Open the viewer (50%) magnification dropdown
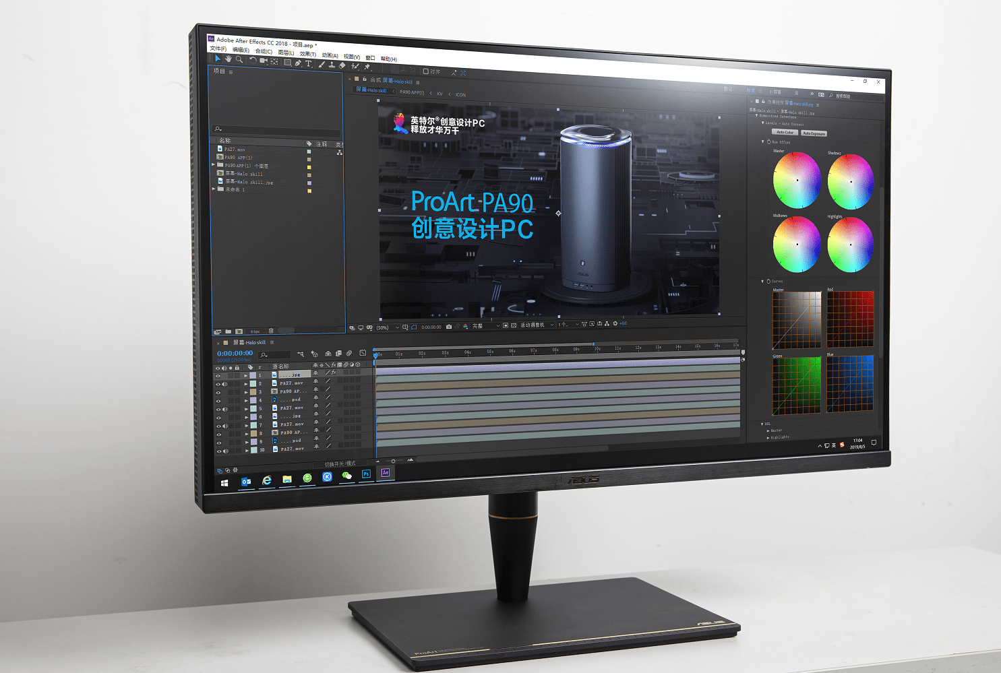This screenshot has width=1001, height=673. [x=388, y=327]
